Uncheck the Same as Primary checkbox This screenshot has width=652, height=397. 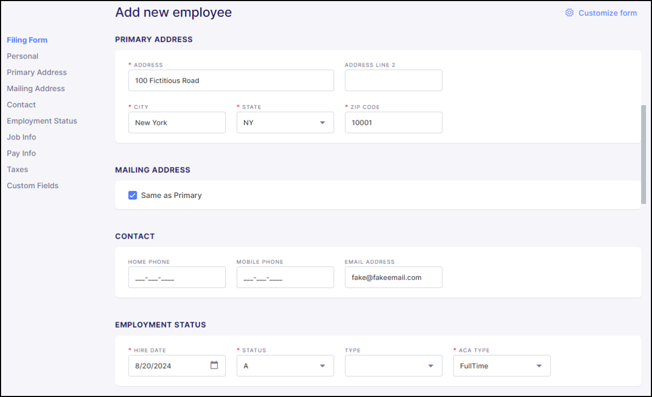(132, 195)
